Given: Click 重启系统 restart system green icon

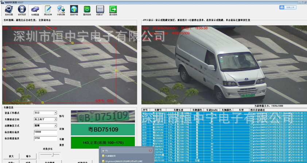Looking at the screenshot, I should point(87,10).
